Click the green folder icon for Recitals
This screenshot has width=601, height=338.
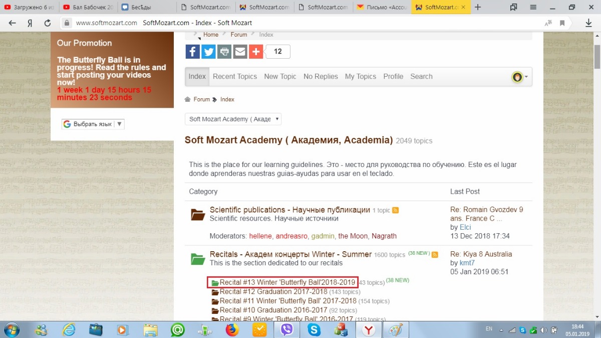198,259
